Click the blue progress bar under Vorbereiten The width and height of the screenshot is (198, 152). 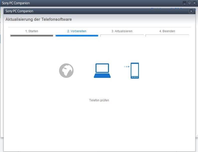point(77,36)
